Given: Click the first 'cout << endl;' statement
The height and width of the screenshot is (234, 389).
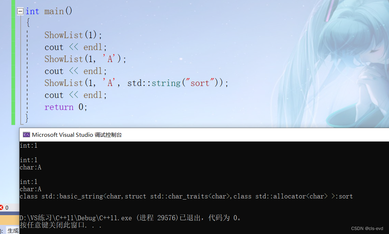Looking at the screenshot, I should pyautogui.click(x=76, y=47).
